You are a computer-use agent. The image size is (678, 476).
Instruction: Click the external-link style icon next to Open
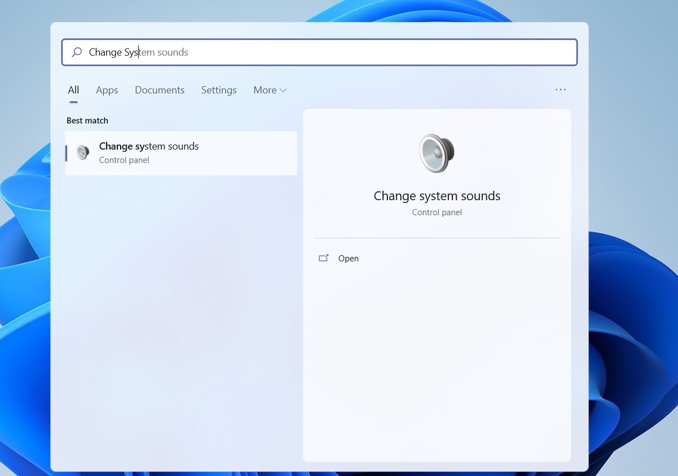324,257
